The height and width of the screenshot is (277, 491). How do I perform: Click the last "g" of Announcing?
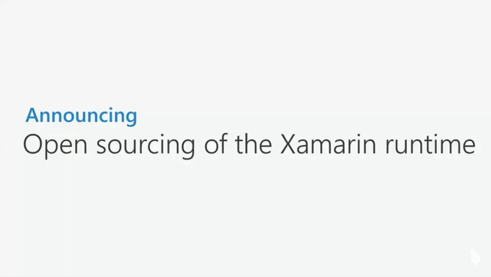click(130, 118)
